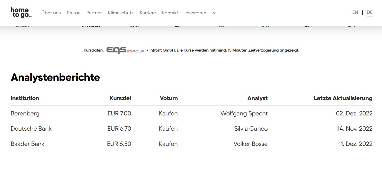Select the Investoren navigation entry
This screenshot has width=382, height=191.
(195, 13)
